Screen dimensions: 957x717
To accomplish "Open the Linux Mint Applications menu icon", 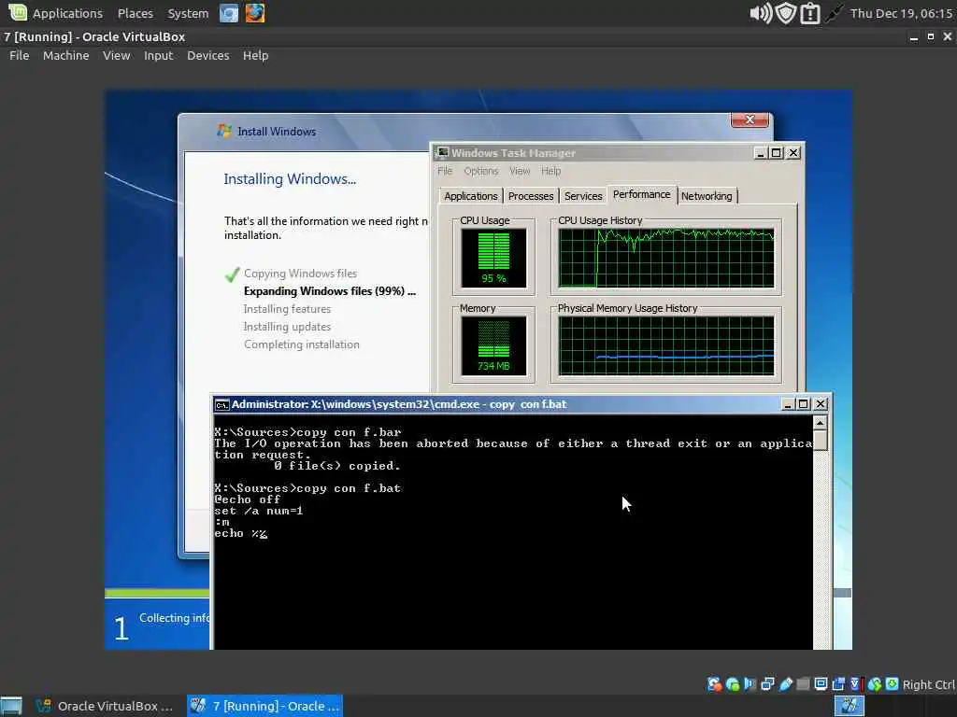I will click(17, 13).
